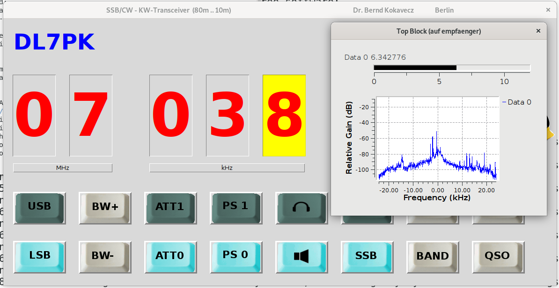Select LSB sideband mode
The height and width of the screenshot is (288, 559).
tap(39, 256)
